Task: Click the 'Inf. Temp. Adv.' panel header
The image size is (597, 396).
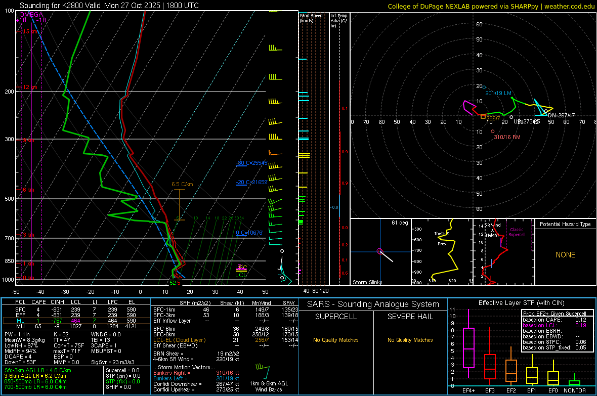Action: click(339, 21)
